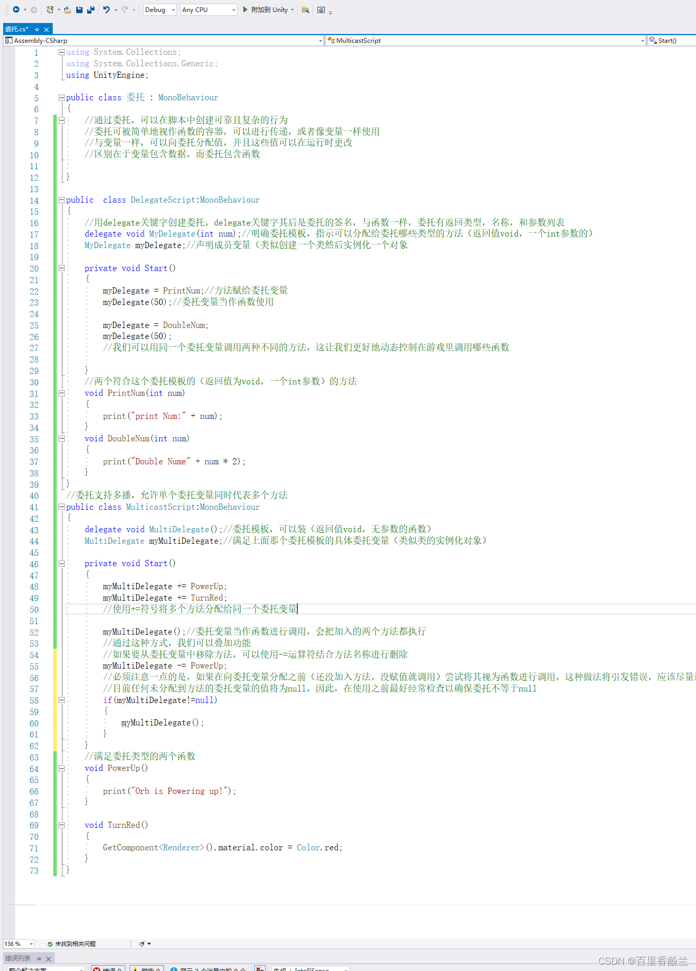Open the 136 % zoom level dropdown
This screenshot has width=696, height=971.
(x=19, y=944)
